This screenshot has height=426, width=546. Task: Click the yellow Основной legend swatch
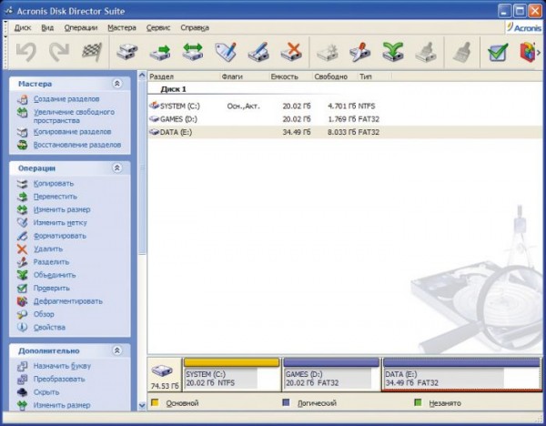tap(156, 402)
